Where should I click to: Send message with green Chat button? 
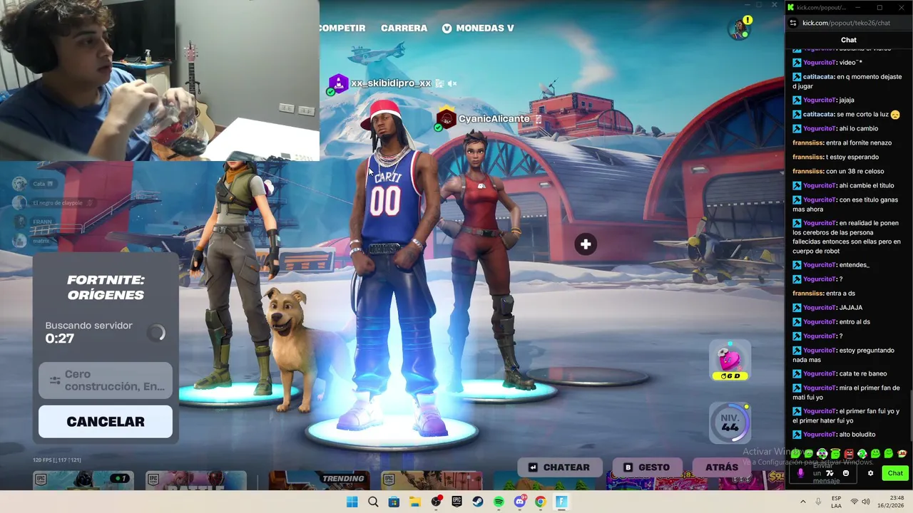(x=895, y=473)
